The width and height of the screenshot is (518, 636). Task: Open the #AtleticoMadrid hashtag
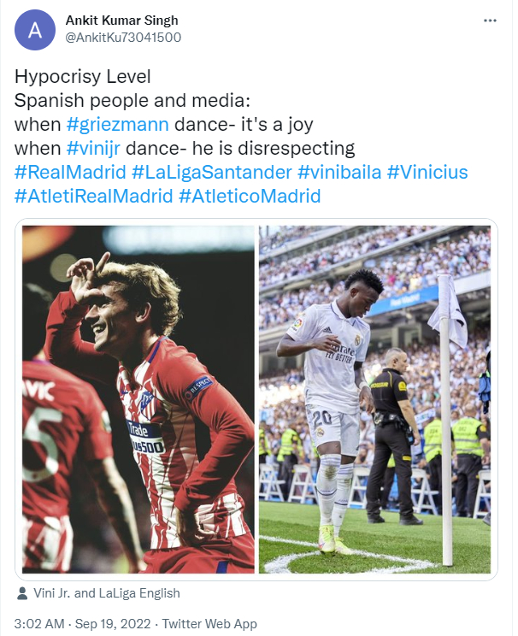point(250,196)
